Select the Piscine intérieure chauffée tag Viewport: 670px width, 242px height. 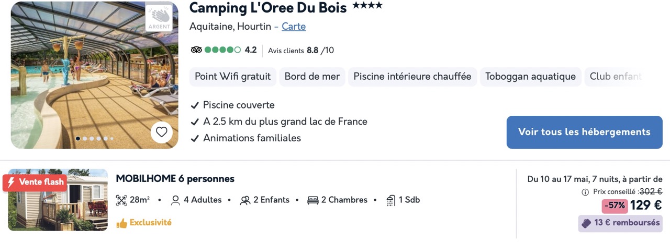click(x=412, y=77)
